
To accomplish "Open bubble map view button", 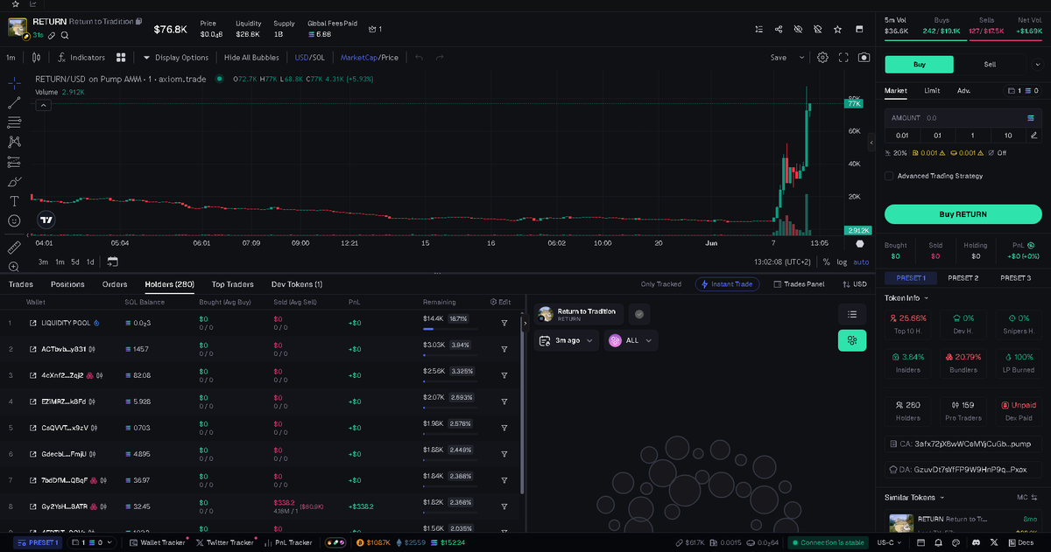I will click(852, 341).
